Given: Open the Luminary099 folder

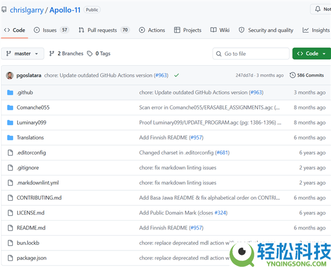Looking at the screenshot, I should coord(31,122).
